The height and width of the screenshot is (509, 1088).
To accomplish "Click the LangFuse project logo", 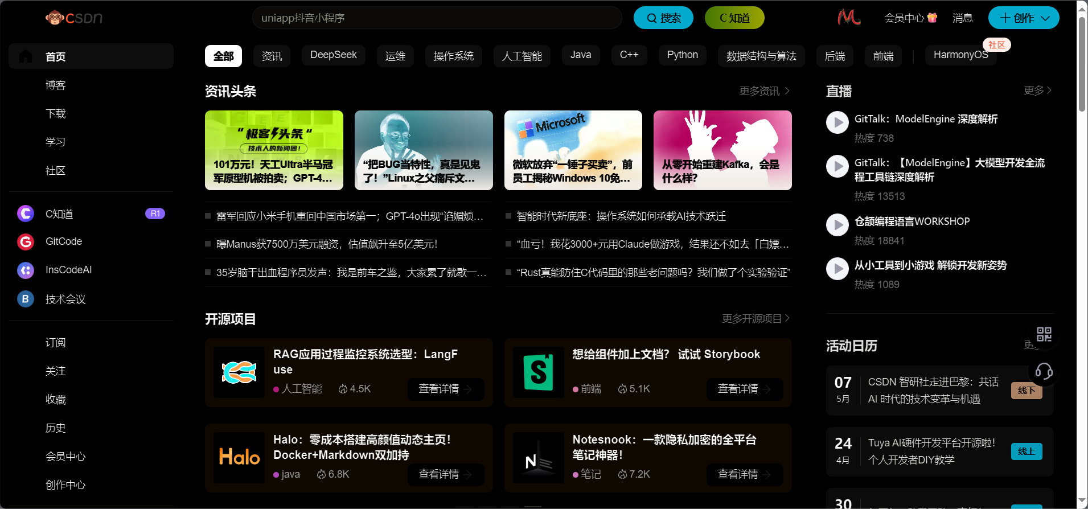I will (x=239, y=372).
